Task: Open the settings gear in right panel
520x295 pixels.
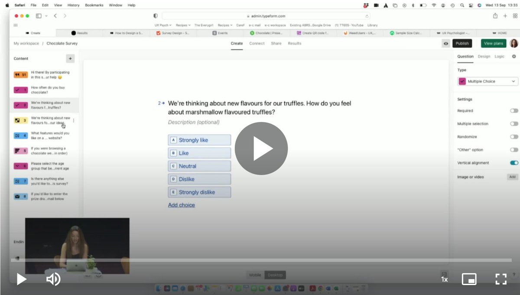Action: pos(514,56)
